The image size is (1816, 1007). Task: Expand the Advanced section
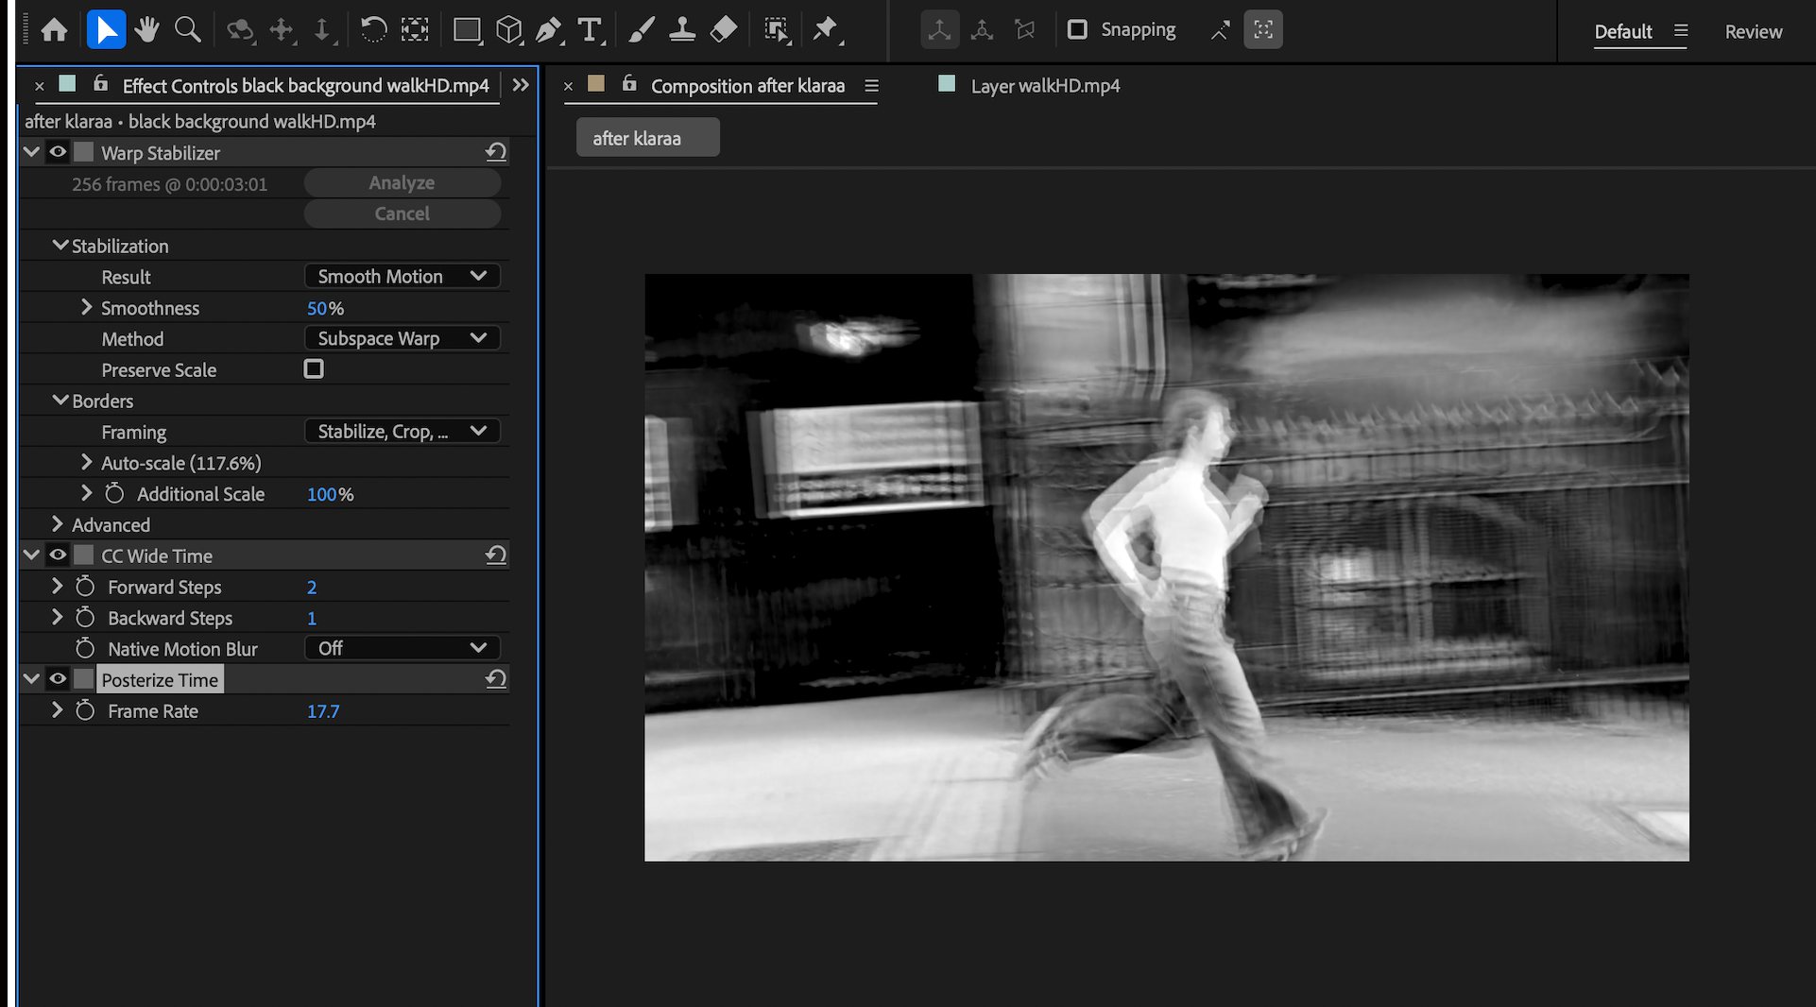(x=58, y=523)
